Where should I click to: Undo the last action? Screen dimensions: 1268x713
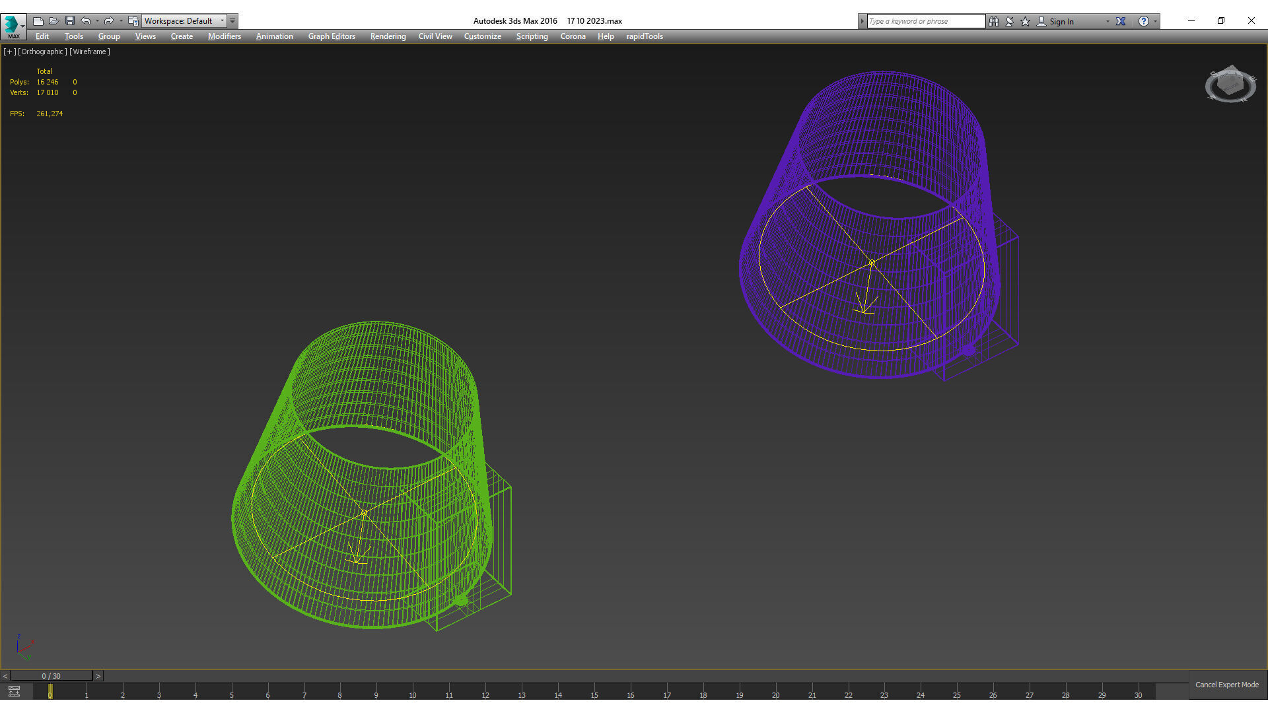(x=86, y=21)
